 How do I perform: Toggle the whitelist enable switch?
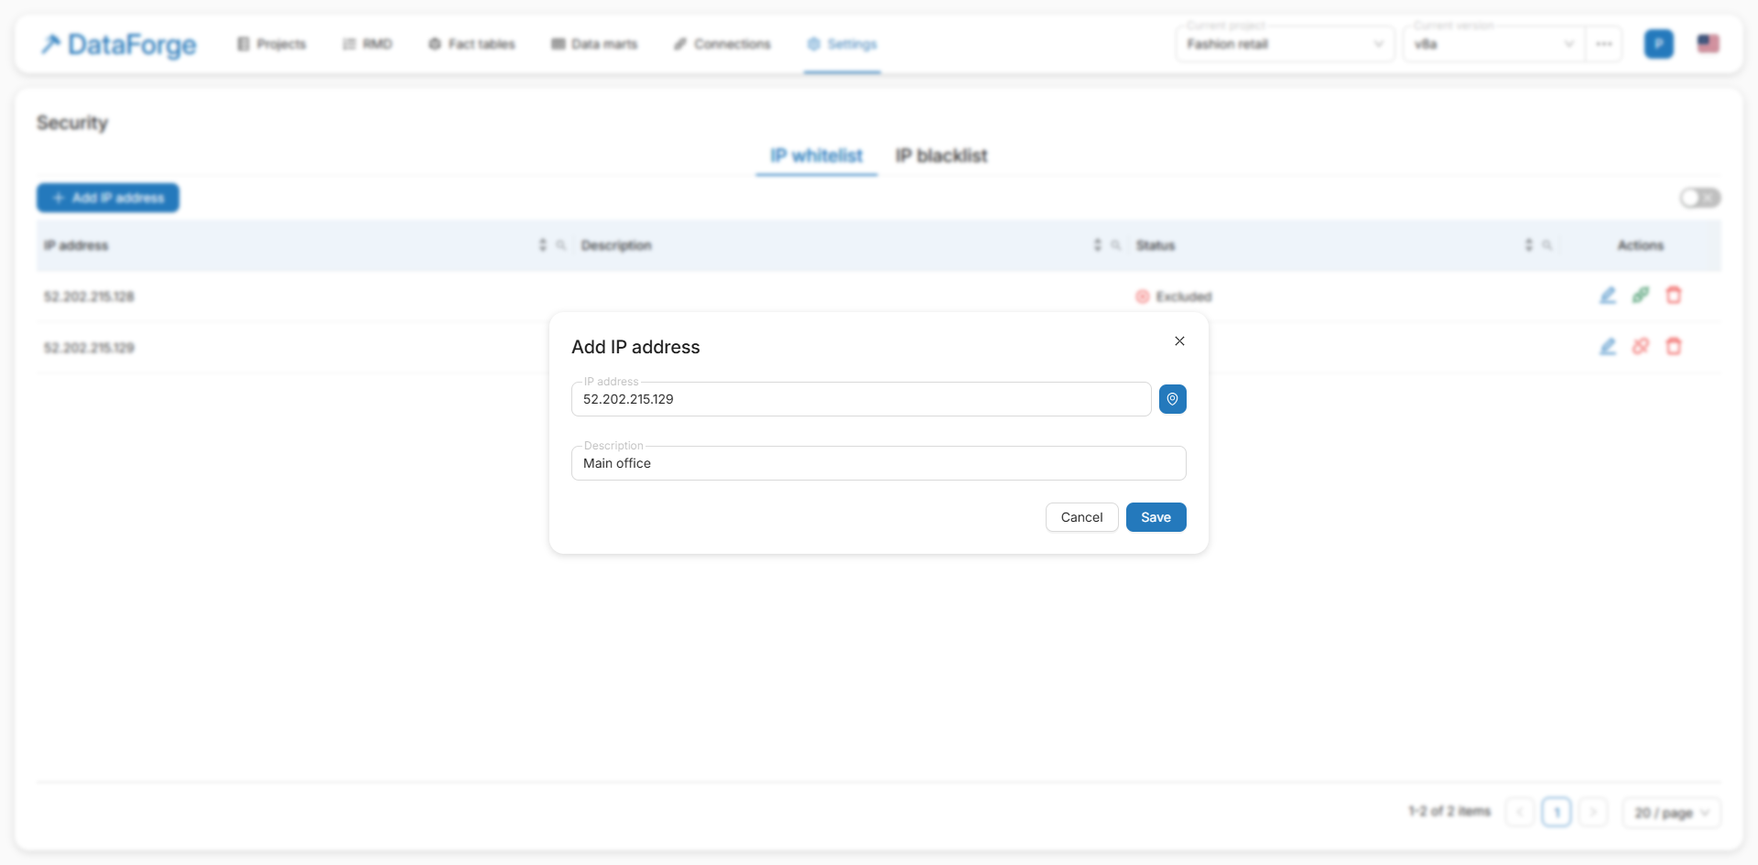coord(1699,198)
